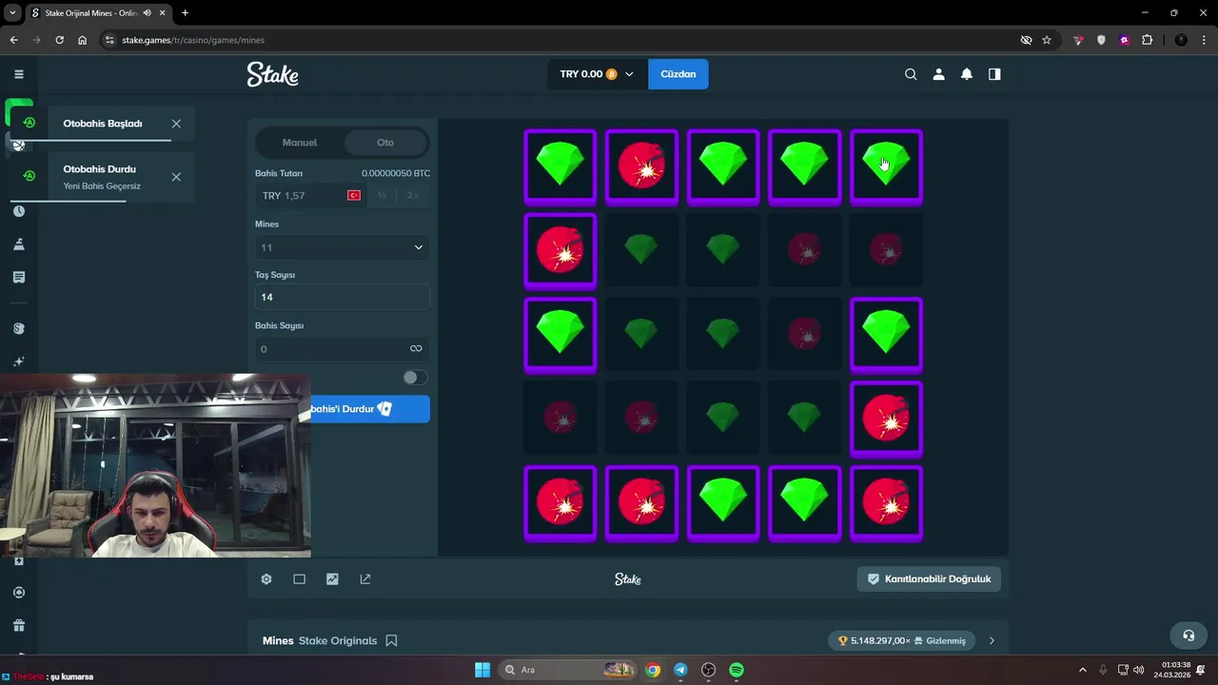Open Kanıtlanabilir Doğruluk fairness button
Viewport: 1218px width, 685px height.
point(929,578)
